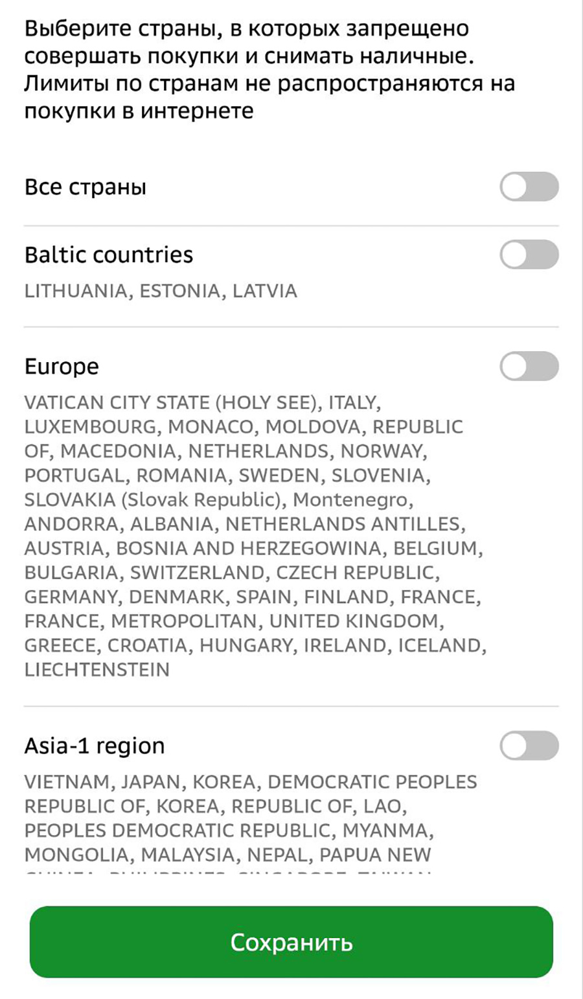583x999 pixels.
Task: Tap the Все страны row label
Action: coord(86,187)
